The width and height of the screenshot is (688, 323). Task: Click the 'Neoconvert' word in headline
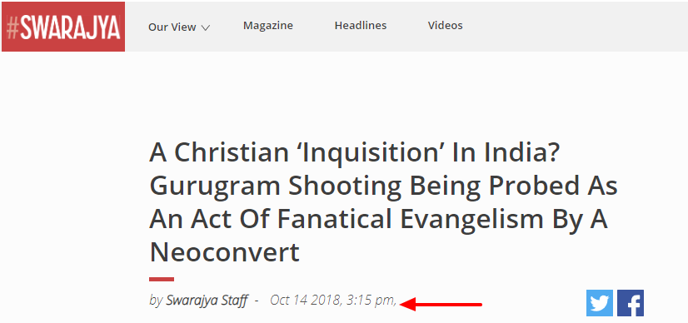pos(224,252)
